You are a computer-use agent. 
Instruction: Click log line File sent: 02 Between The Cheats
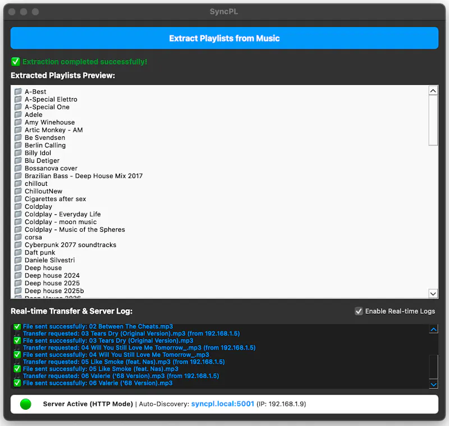click(x=98, y=326)
